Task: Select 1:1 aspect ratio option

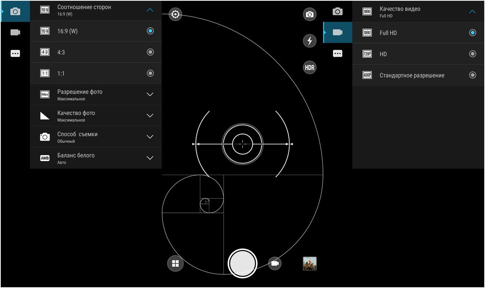Action: (150, 73)
